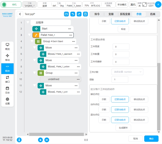This screenshot has width=162, height=144.
Task: Click the 生成脚本 button
Action: coord(123,128)
